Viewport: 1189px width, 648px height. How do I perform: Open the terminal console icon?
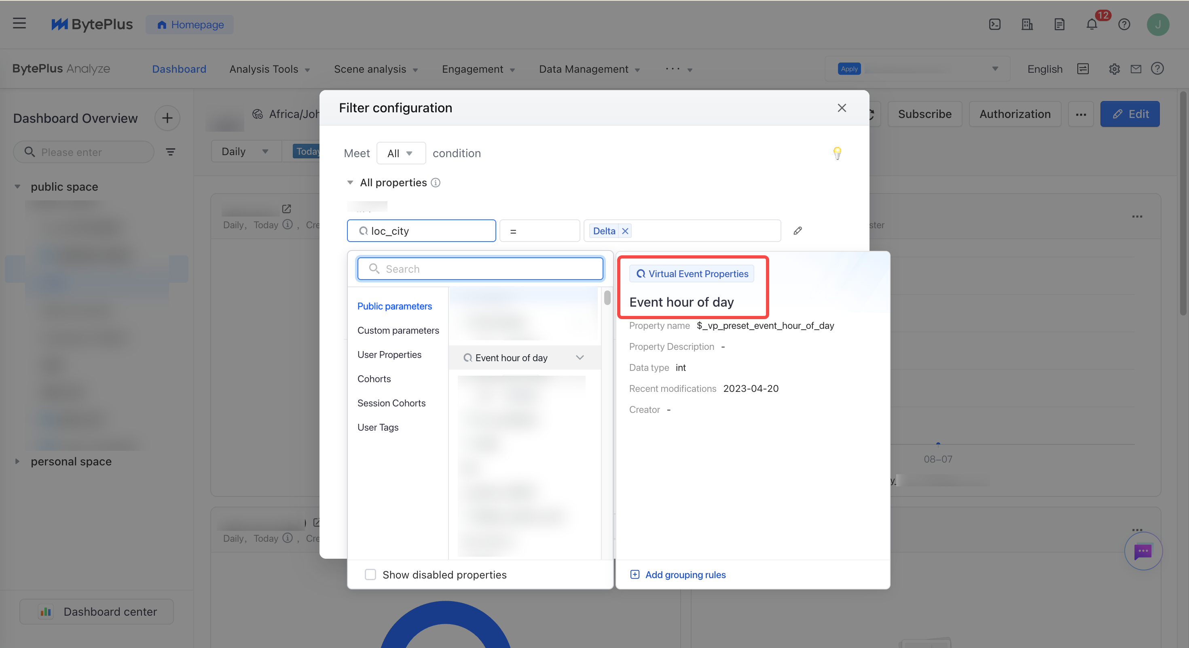995,25
